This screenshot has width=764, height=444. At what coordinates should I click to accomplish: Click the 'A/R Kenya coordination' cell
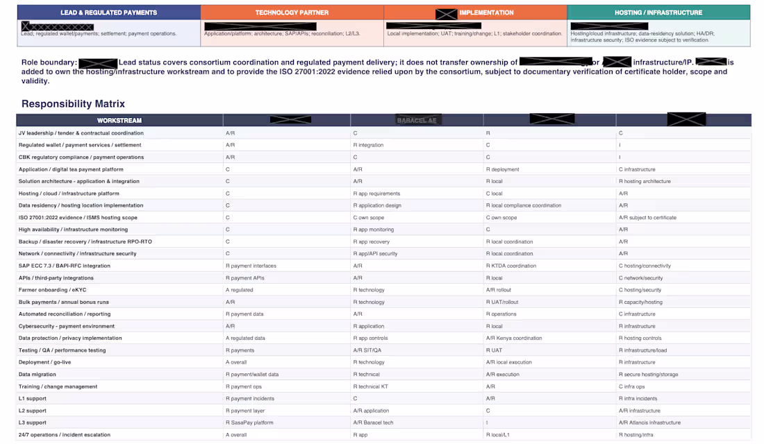point(514,338)
